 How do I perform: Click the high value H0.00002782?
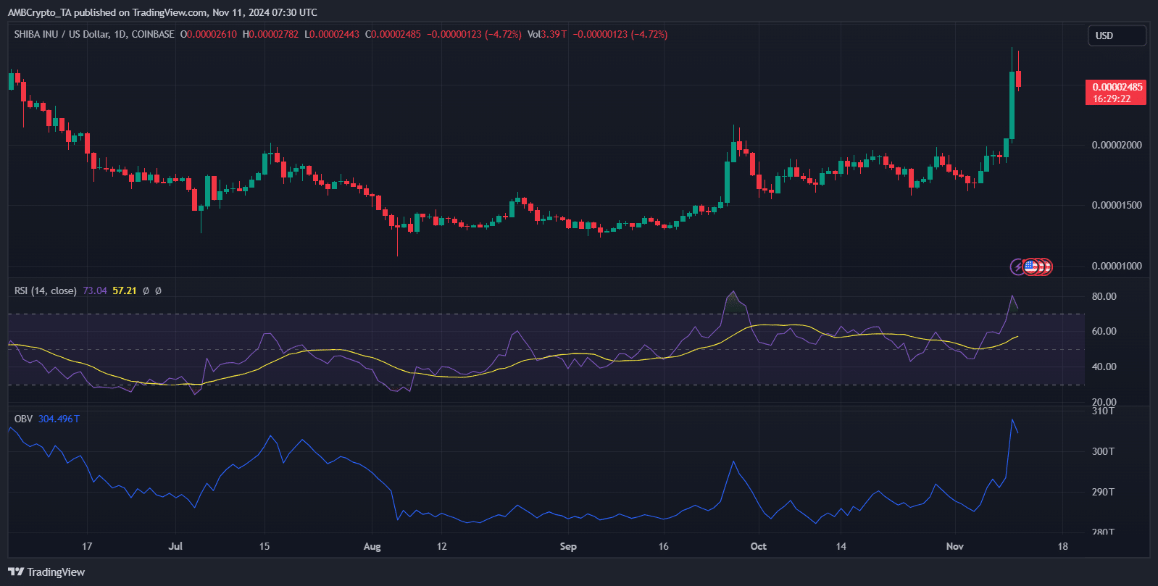(270, 34)
